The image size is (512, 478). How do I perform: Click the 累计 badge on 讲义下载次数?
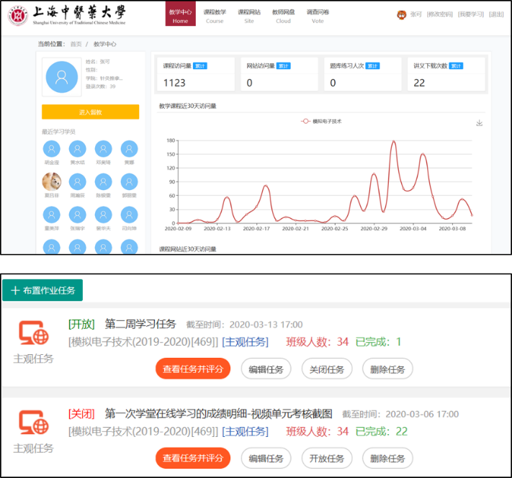pyautogui.click(x=455, y=66)
